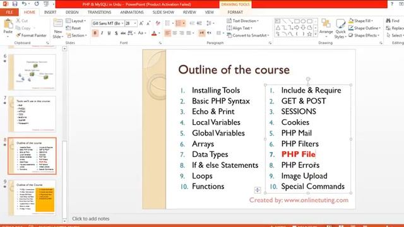
Task: Click the rotation handle above text box
Action: click(x=308, y=79)
